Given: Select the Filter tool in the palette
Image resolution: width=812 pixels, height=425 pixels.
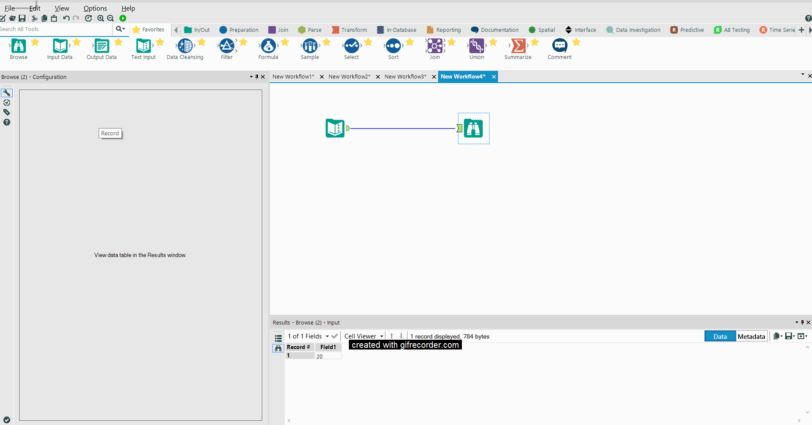Looking at the screenshot, I should (x=226, y=46).
